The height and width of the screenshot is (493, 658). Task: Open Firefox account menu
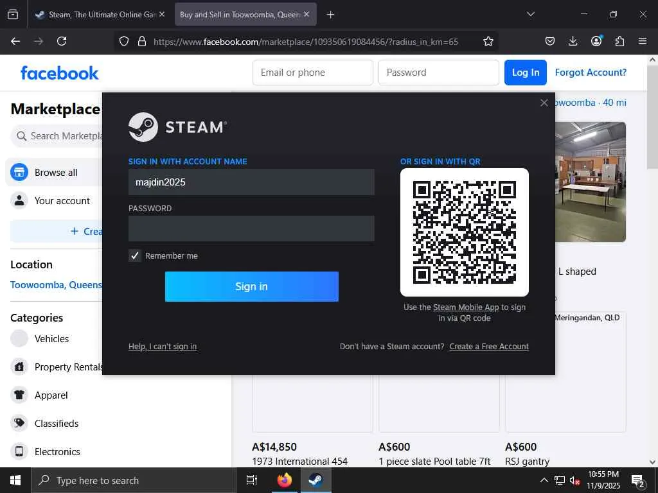(x=596, y=41)
